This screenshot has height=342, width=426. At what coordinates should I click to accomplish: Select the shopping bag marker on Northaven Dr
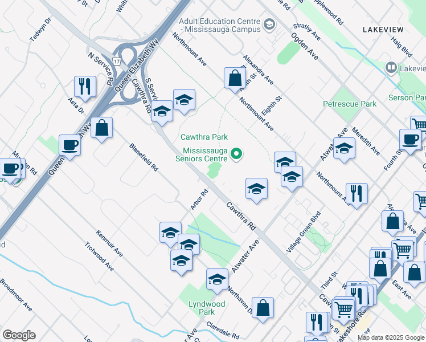(x=263, y=308)
